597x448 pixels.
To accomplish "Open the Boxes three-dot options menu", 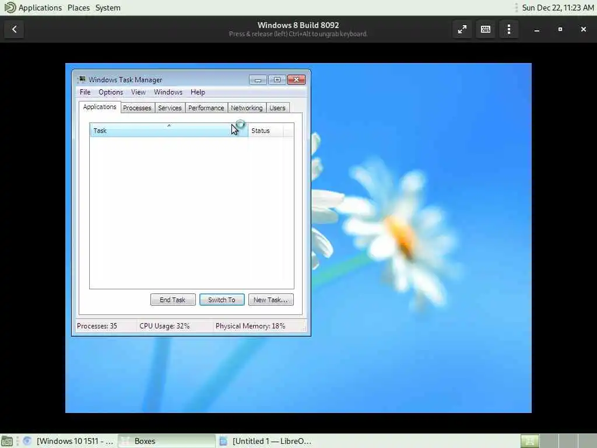I will tap(509, 29).
